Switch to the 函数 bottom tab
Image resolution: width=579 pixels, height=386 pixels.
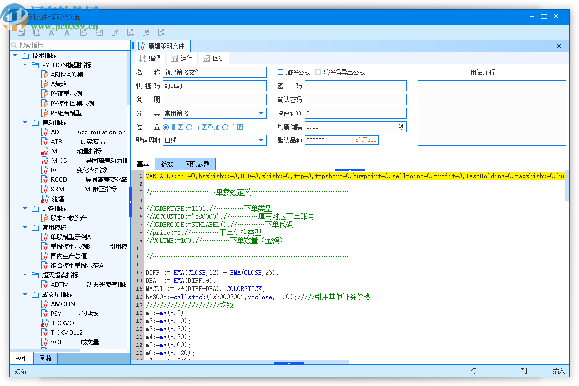click(x=45, y=358)
